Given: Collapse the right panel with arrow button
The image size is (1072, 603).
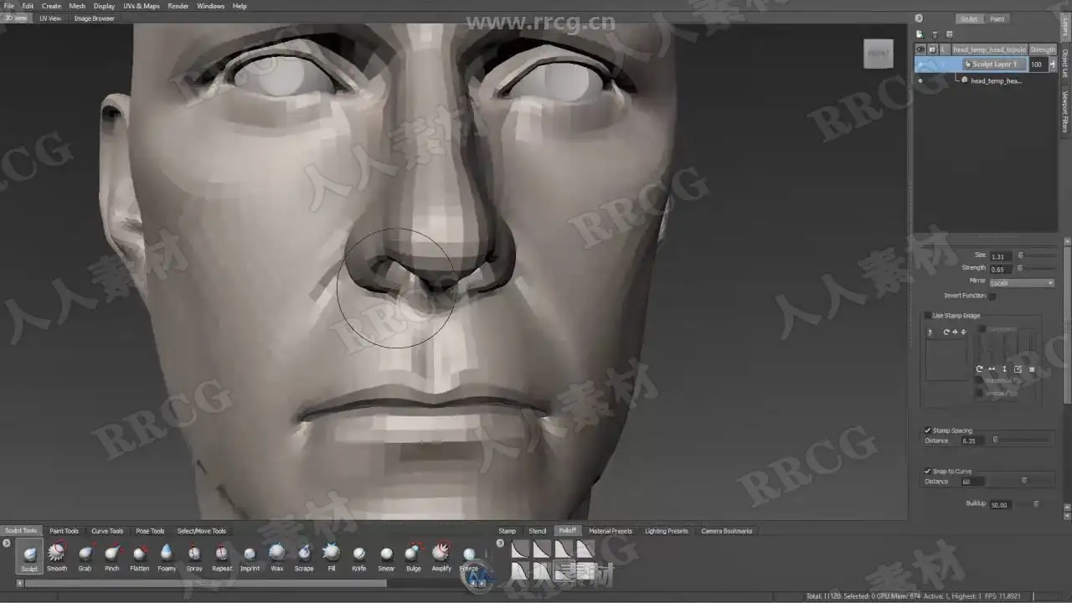Looking at the screenshot, I should 919,18.
